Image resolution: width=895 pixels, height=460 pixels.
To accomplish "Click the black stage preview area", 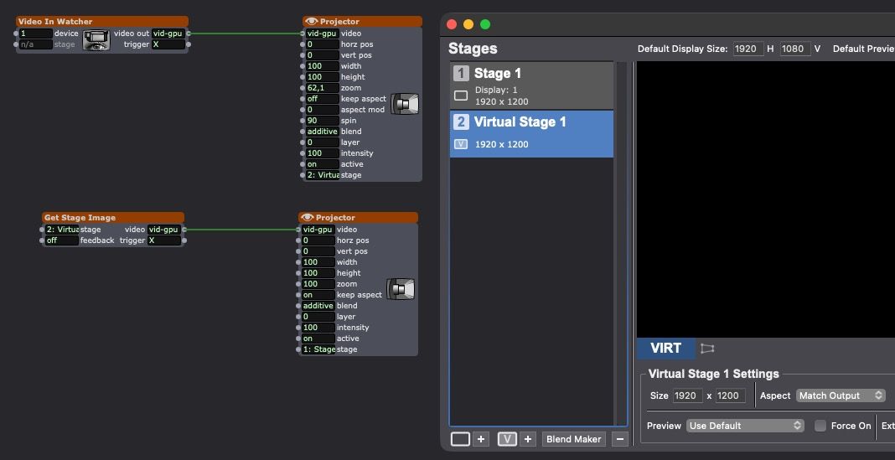I will (765, 199).
